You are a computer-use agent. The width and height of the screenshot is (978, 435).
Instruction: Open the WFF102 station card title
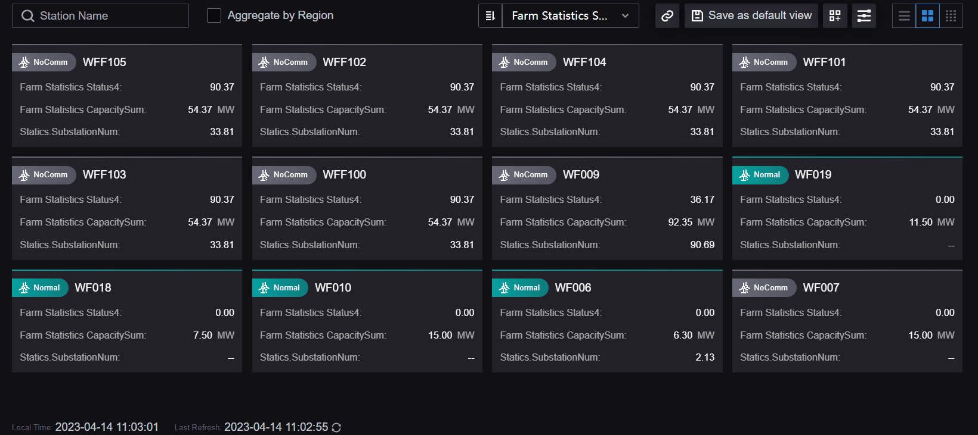pyautogui.click(x=344, y=62)
